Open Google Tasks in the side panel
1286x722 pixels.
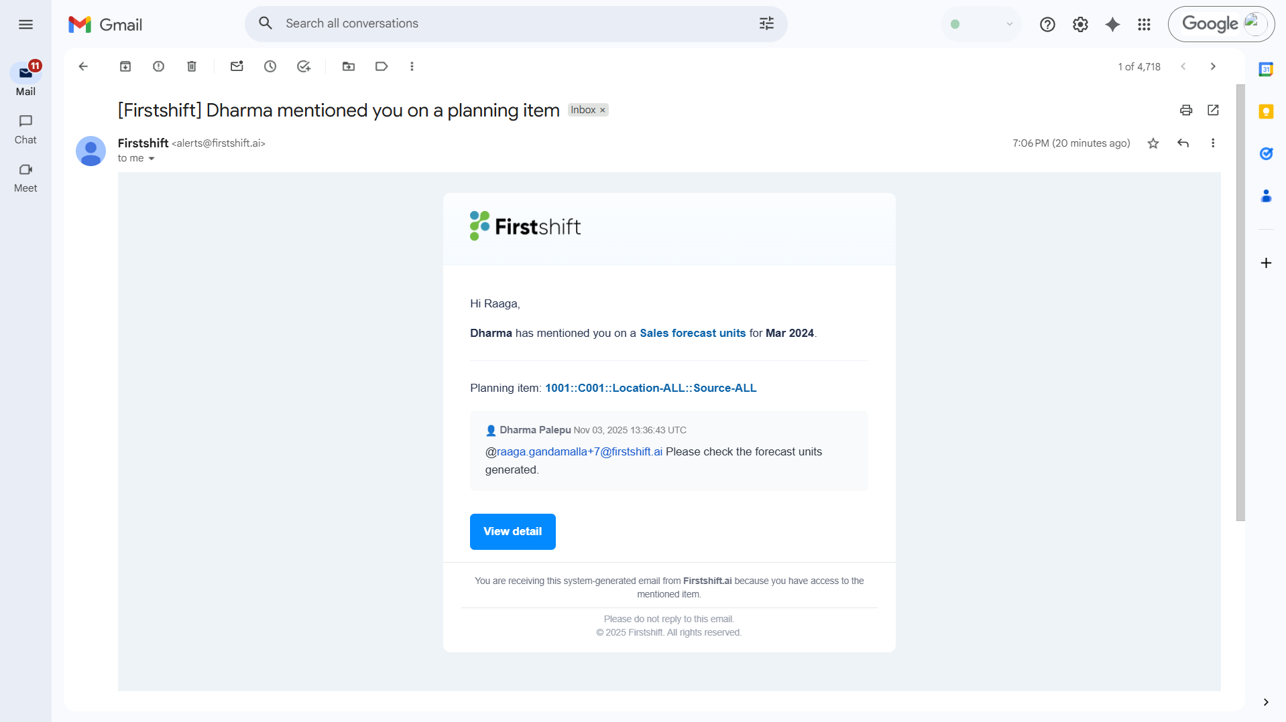1266,153
